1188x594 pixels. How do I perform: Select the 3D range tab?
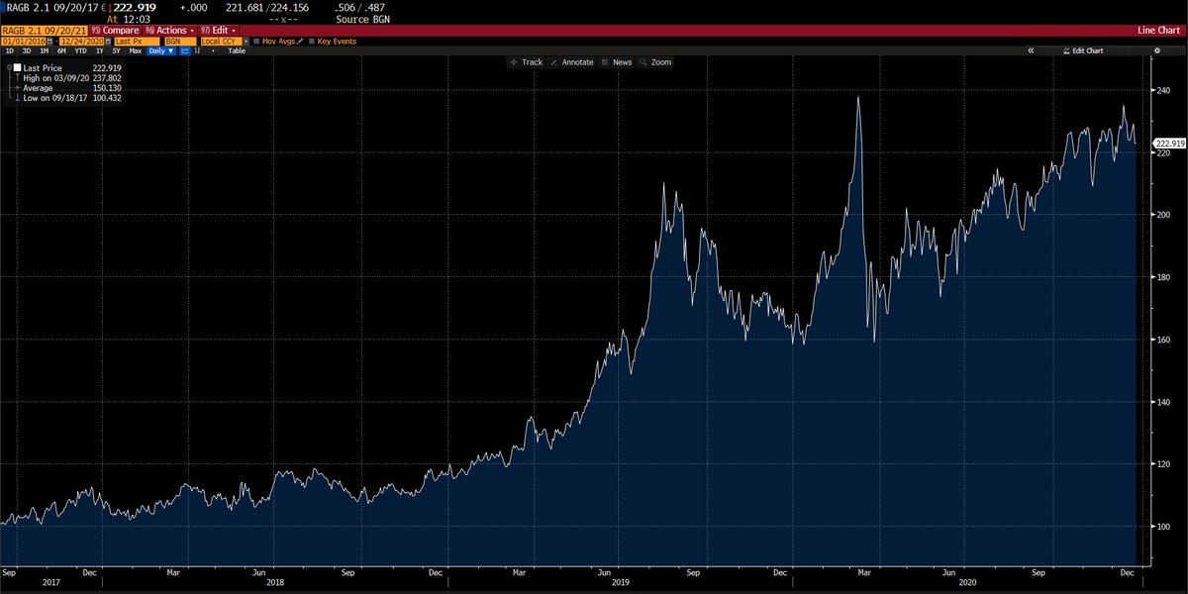[27, 50]
